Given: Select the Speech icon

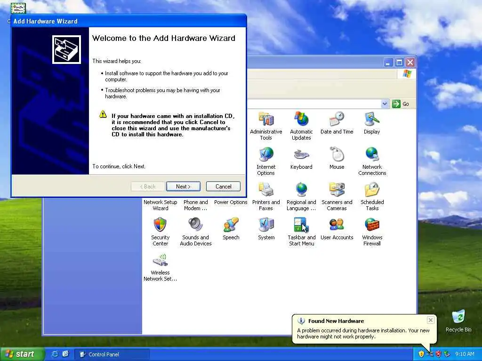Looking at the screenshot, I should pyautogui.click(x=231, y=225).
